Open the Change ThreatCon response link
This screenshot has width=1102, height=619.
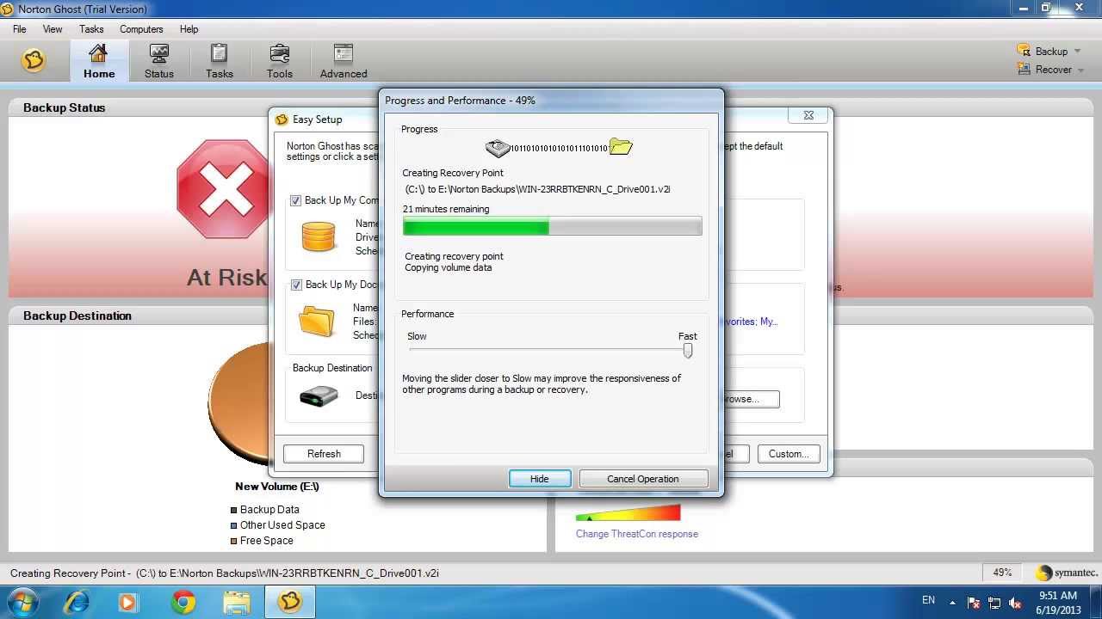point(637,534)
